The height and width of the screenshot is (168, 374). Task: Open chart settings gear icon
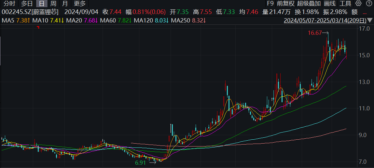(358, 3)
